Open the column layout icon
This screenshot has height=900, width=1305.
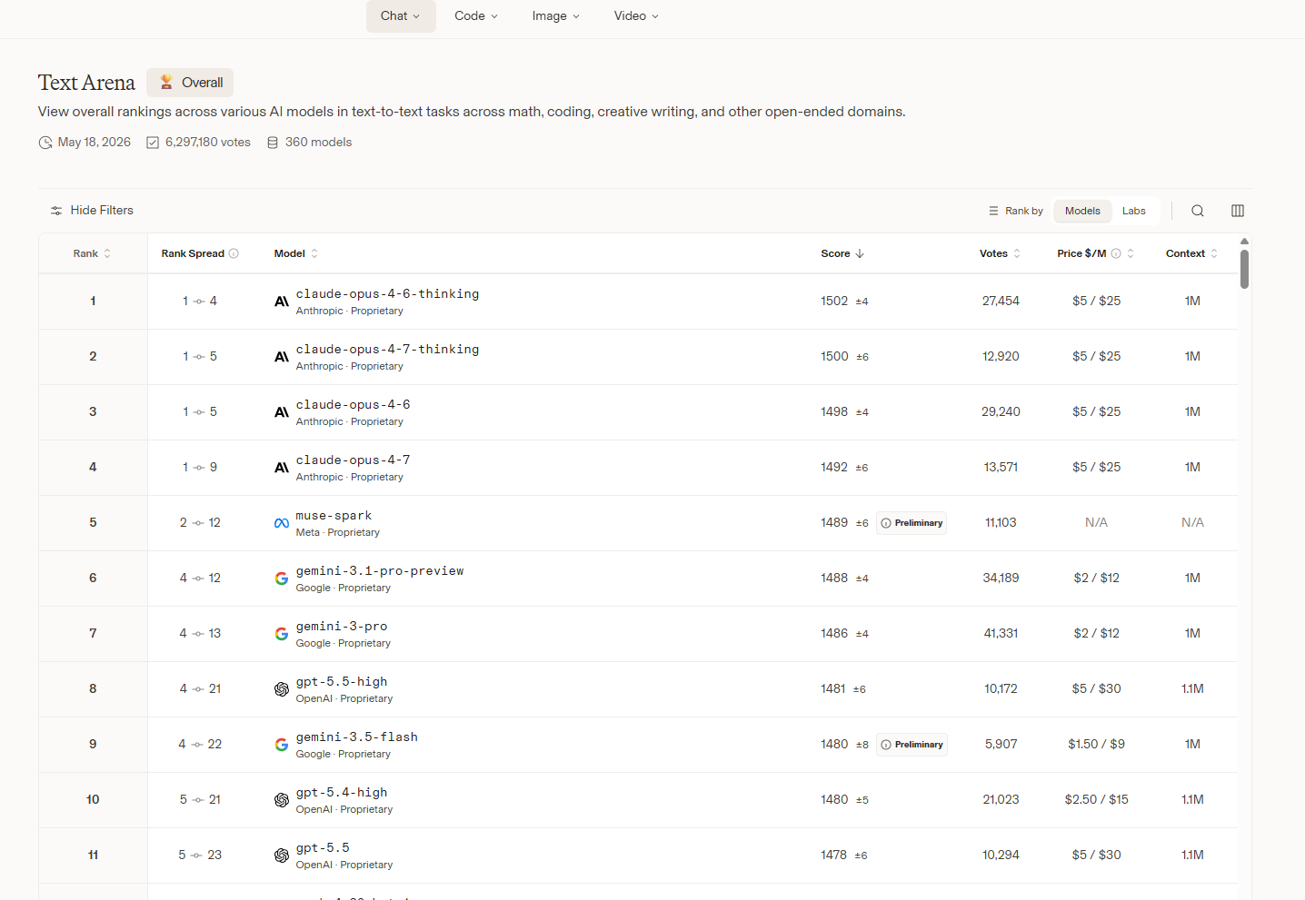[x=1238, y=211]
